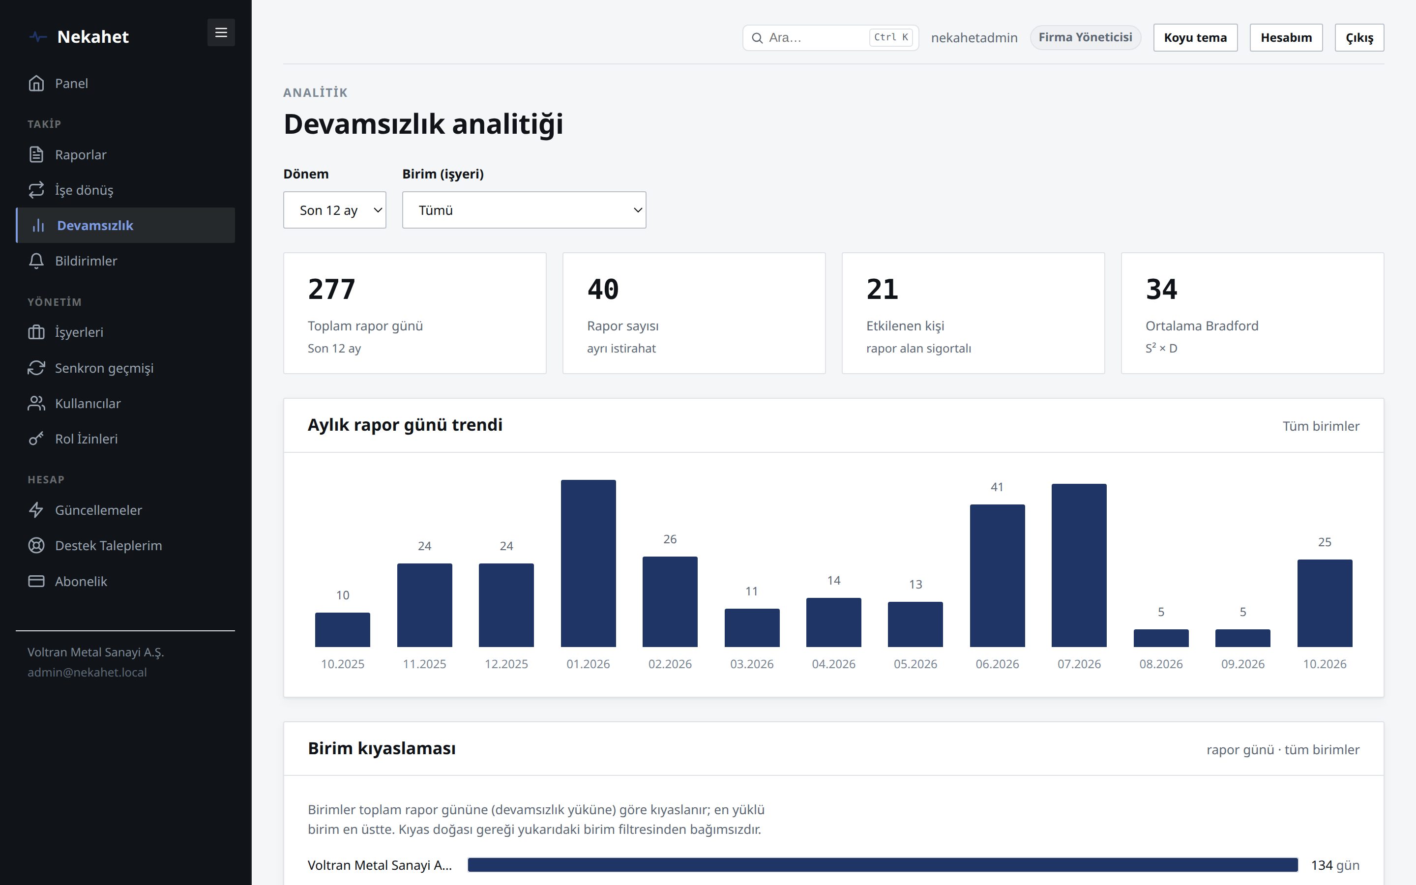The height and width of the screenshot is (885, 1416).
Task: Click admin@nekahet.local in the sidebar footer
Action: [x=87, y=672]
